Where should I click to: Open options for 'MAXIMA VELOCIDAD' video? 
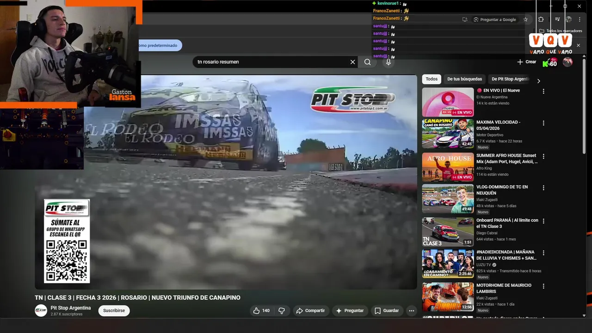point(543,123)
